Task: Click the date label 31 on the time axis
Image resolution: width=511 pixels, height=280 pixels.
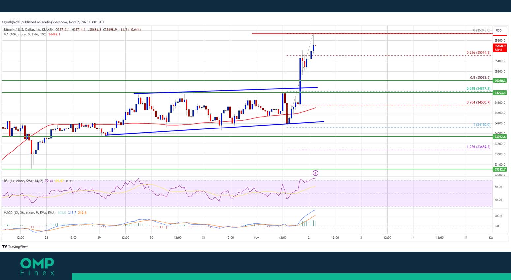Action: point(204,237)
